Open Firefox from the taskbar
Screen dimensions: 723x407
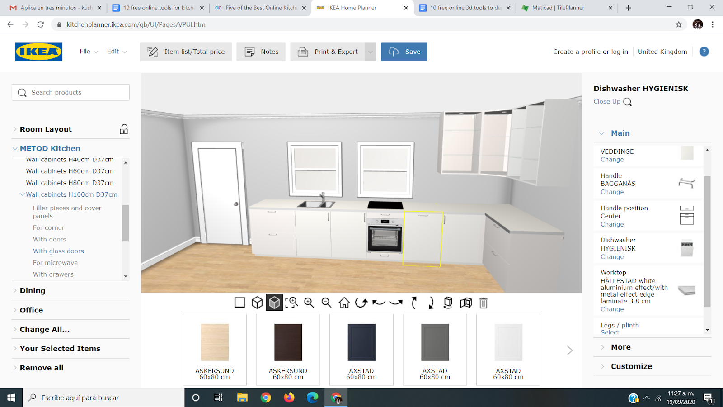pyautogui.click(x=289, y=398)
